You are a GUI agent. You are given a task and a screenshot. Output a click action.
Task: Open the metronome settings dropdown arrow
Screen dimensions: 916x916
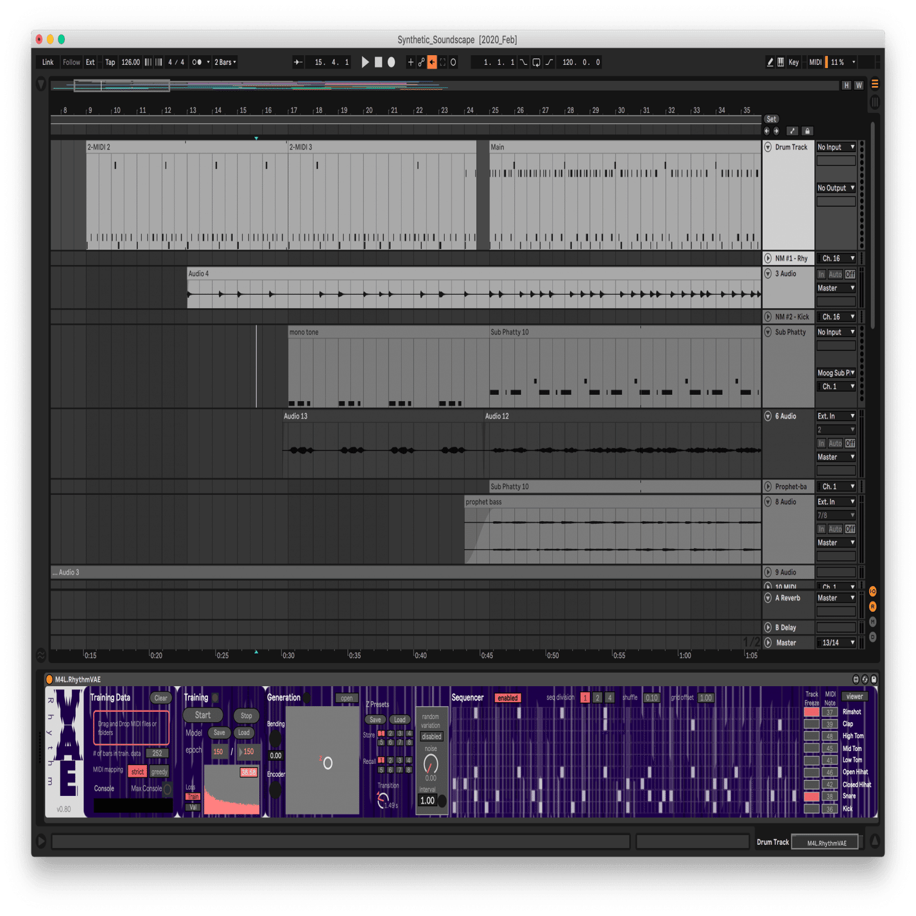click(208, 62)
